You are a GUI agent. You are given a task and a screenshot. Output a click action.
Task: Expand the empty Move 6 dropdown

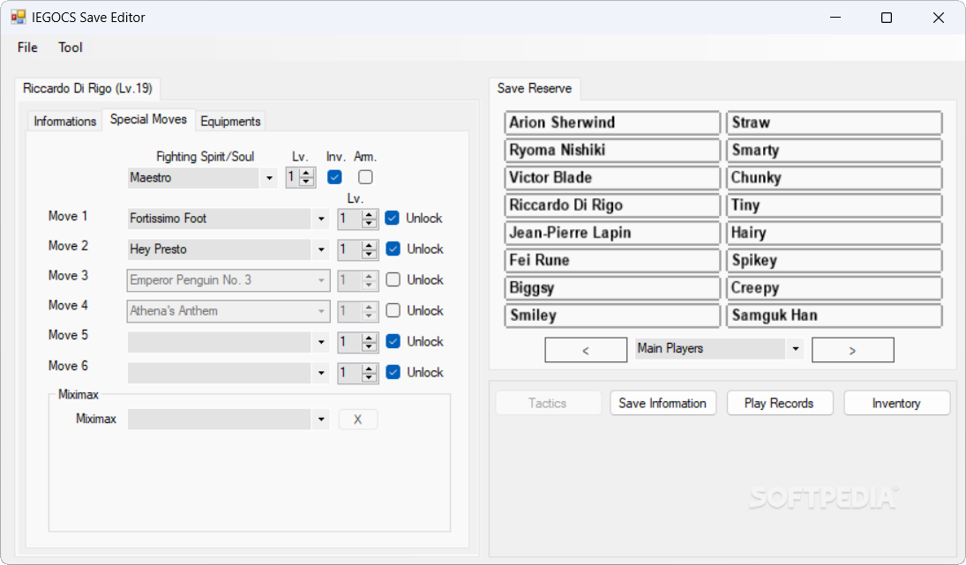[x=321, y=372]
